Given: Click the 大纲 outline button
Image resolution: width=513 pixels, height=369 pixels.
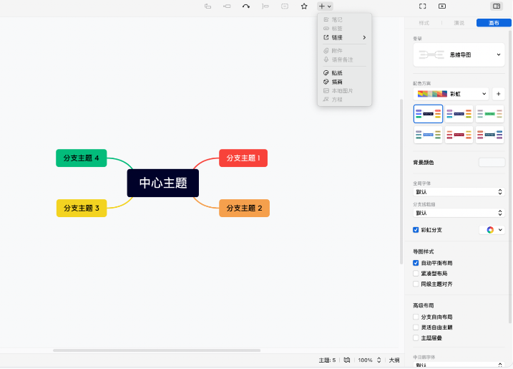Looking at the screenshot, I should pos(394,360).
